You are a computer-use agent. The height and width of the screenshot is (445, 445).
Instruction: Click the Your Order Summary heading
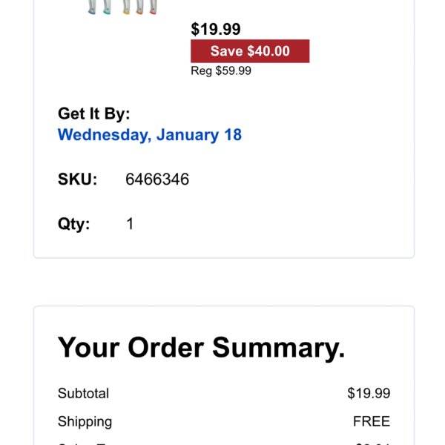click(201, 347)
